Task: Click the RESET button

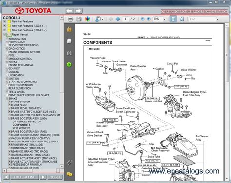Action: pyautogui.click(x=55, y=177)
